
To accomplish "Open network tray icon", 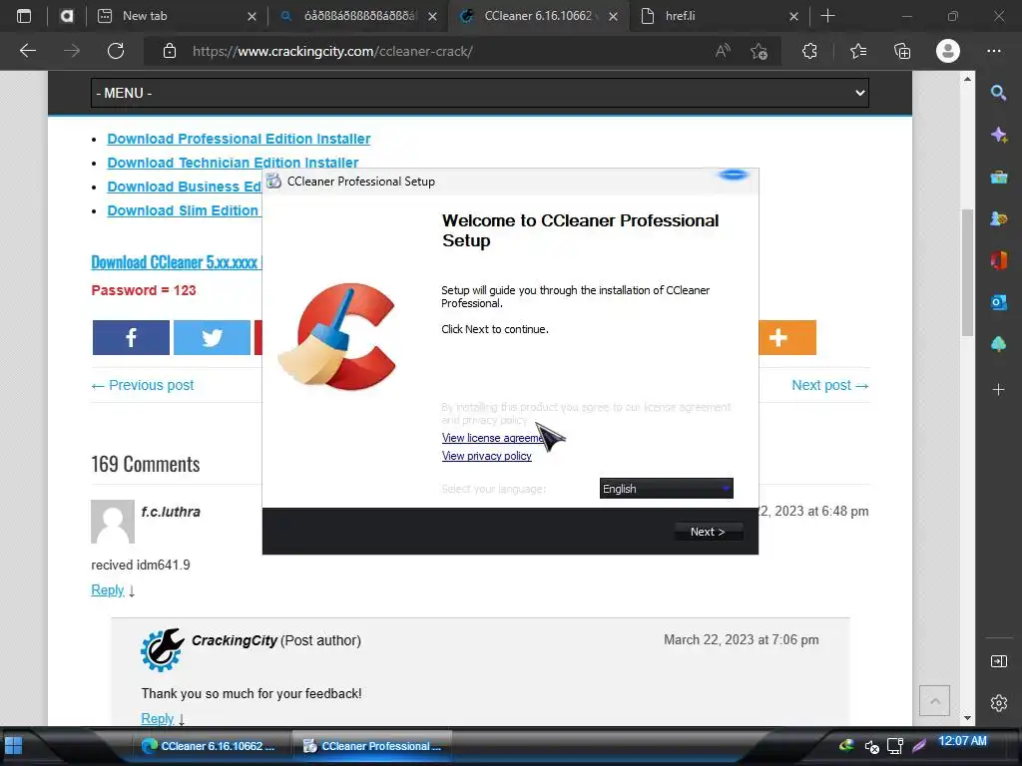I will [895, 746].
